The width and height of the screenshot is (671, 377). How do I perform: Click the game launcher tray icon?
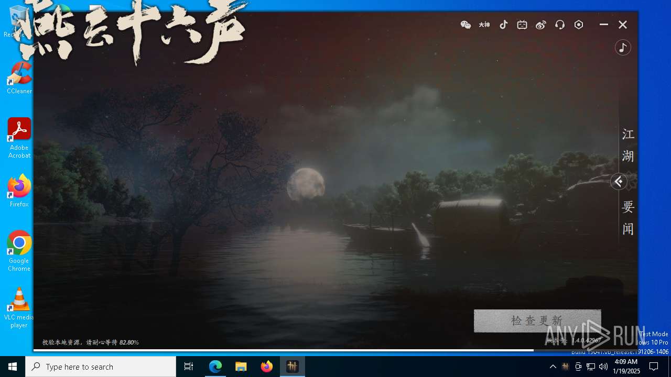click(x=565, y=367)
